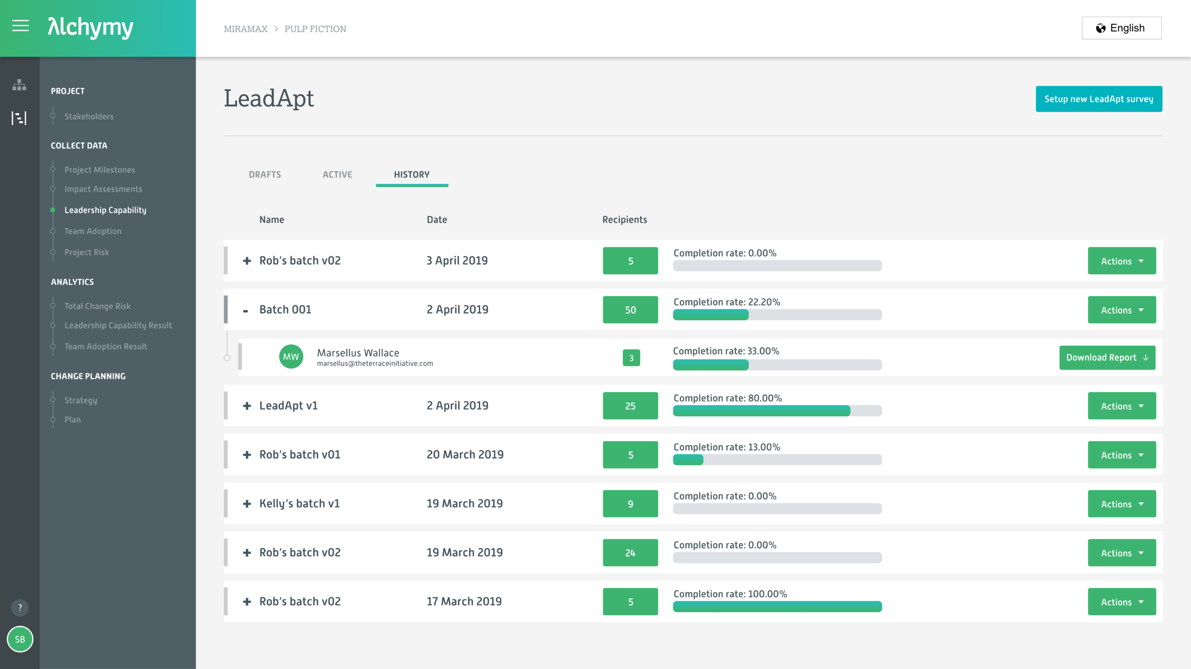Open the Active tab

tap(337, 175)
